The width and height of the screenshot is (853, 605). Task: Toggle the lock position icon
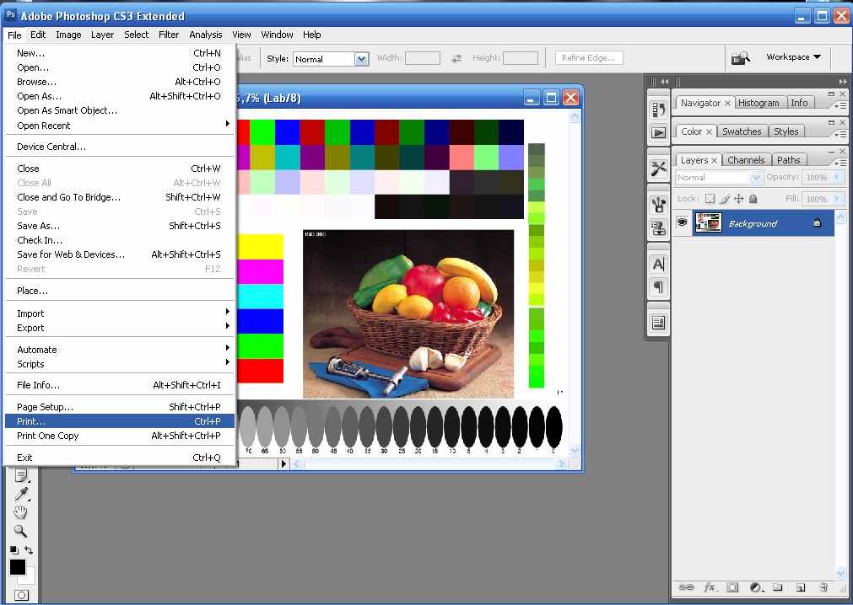pos(739,199)
